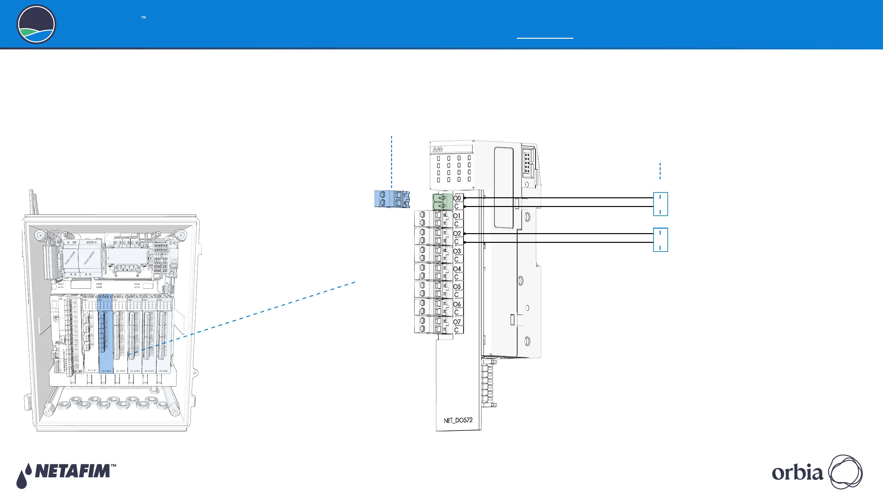The width and height of the screenshot is (883, 496).
Task: Click the screw terminal block beside O7
Action: click(433, 325)
